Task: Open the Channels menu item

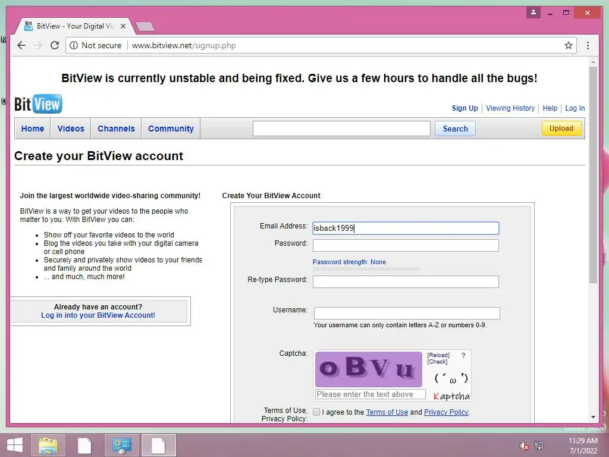Action: [x=116, y=129]
